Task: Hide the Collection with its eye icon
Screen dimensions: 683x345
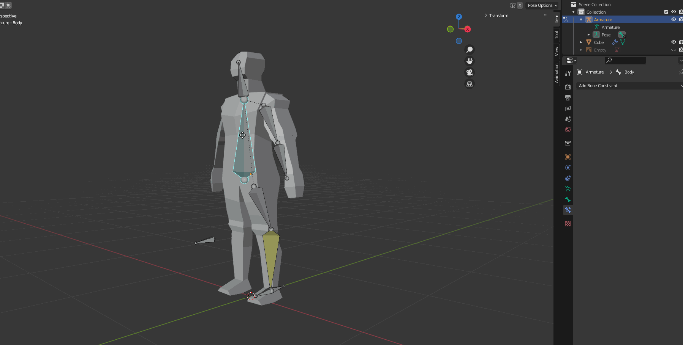Action: (x=674, y=12)
